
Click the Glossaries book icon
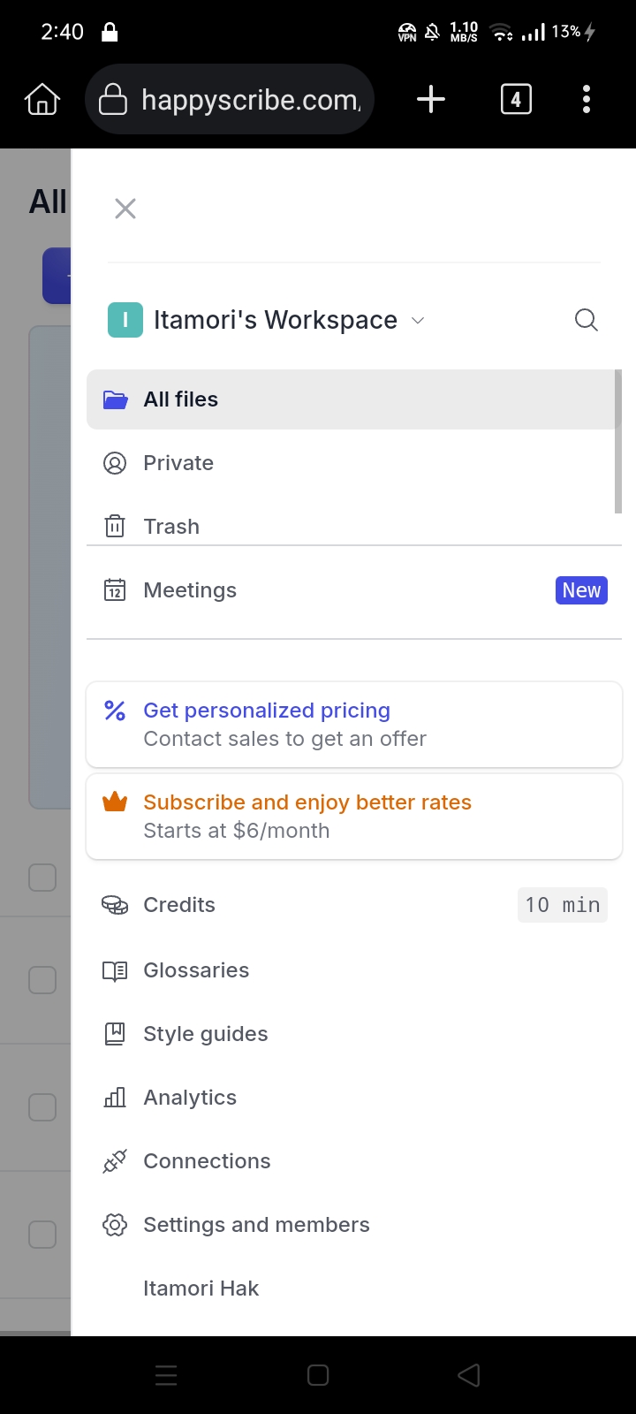(x=115, y=970)
